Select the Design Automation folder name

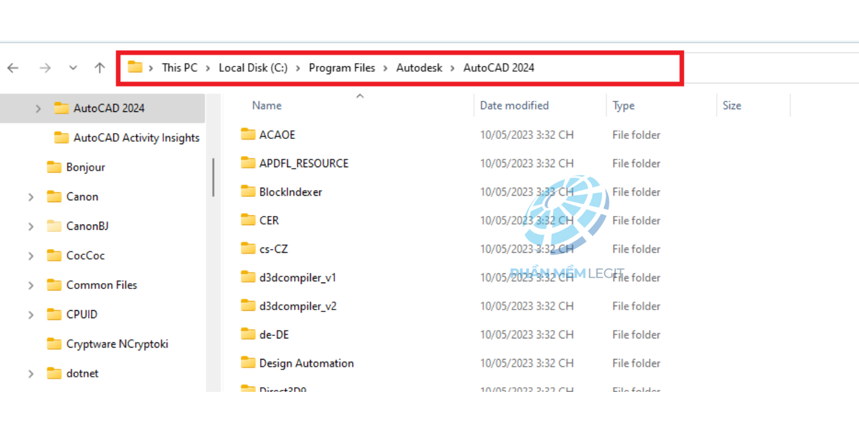coord(307,364)
